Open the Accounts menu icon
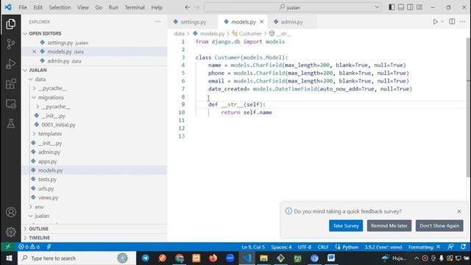Image resolution: width=471 pixels, height=265 pixels. point(11,212)
